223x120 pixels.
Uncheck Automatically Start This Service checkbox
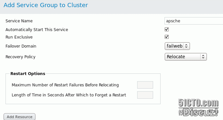point(167,29)
